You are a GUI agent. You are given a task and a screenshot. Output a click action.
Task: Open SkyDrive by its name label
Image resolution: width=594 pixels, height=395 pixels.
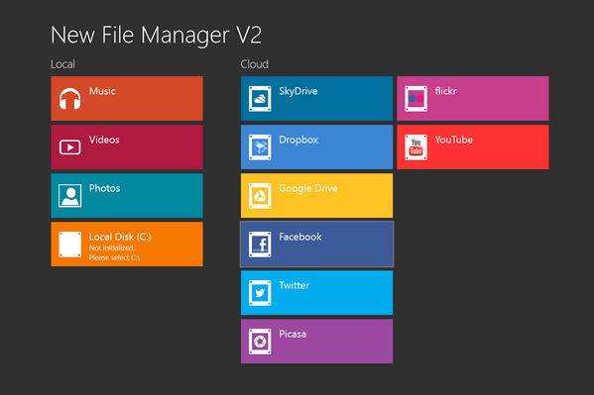point(298,91)
